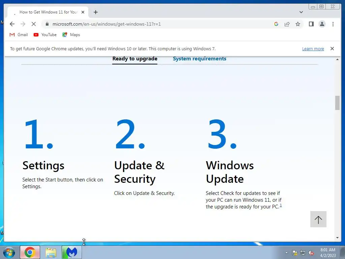Click the How to Get Windows 11 tab

(48, 12)
